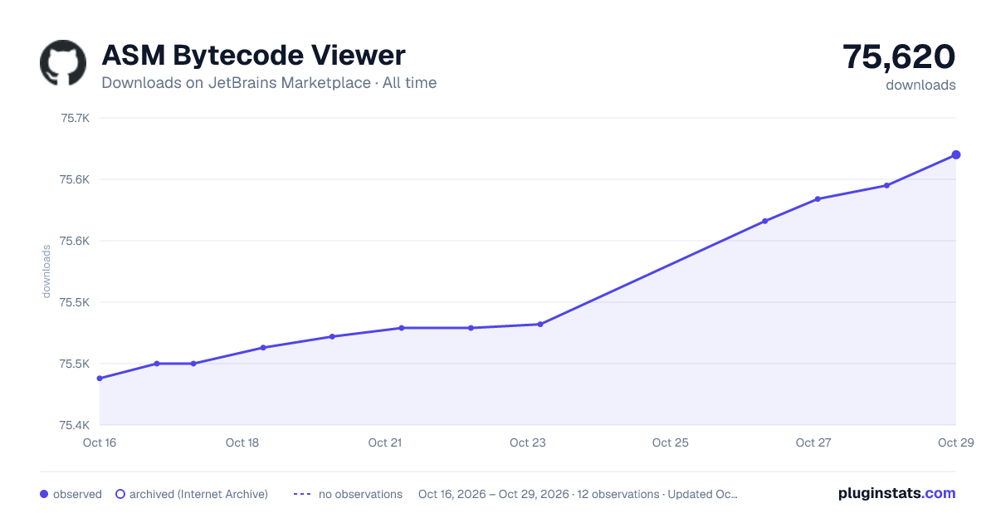Click the Downloads on JetBrains Marketplace subtitle
The height and width of the screenshot is (523, 996).
click(269, 82)
